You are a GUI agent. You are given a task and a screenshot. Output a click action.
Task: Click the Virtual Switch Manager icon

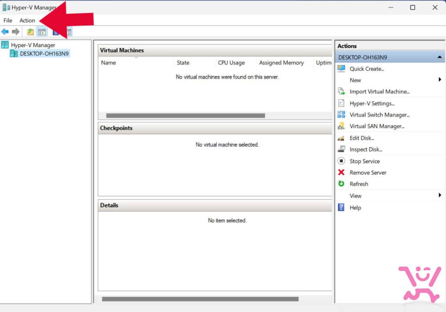[341, 114]
